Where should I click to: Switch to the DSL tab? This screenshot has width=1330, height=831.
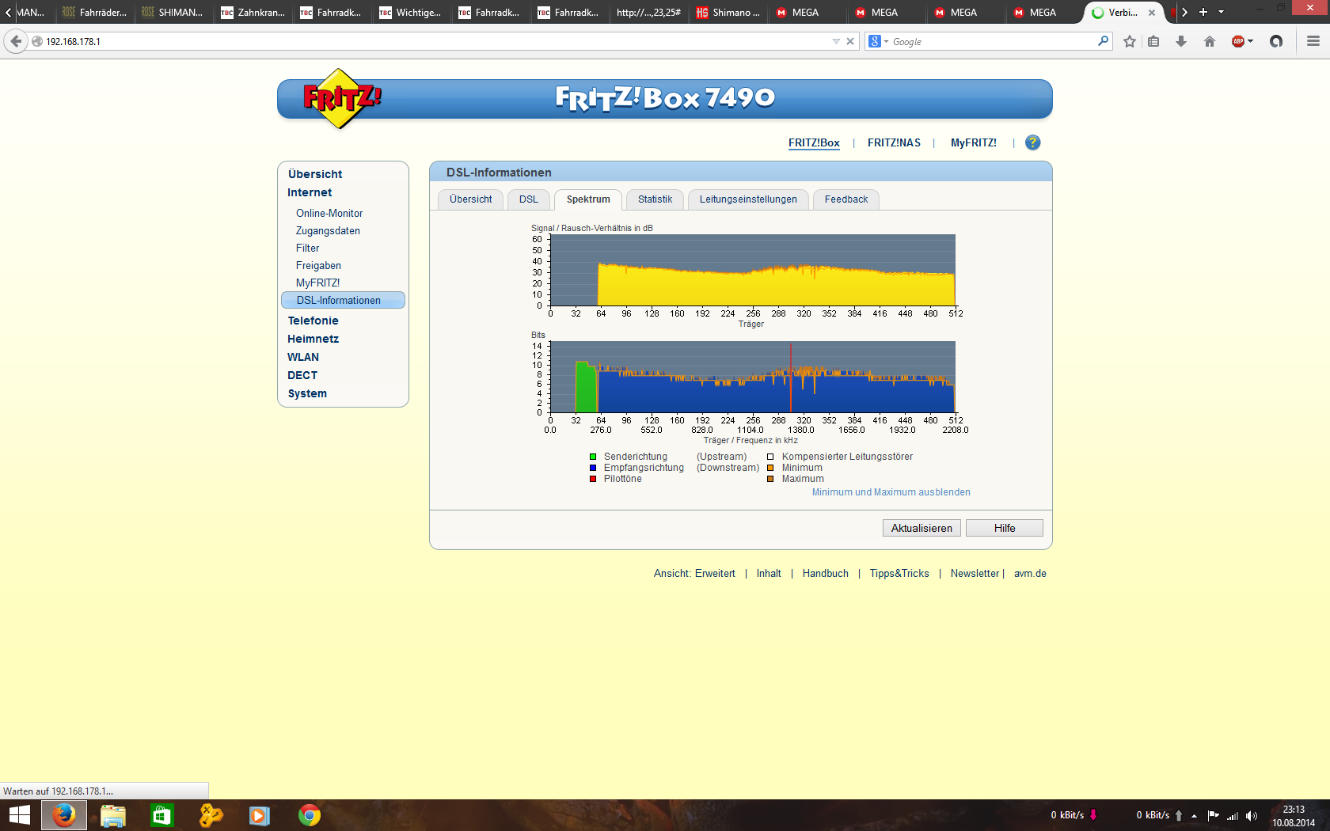click(x=528, y=199)
